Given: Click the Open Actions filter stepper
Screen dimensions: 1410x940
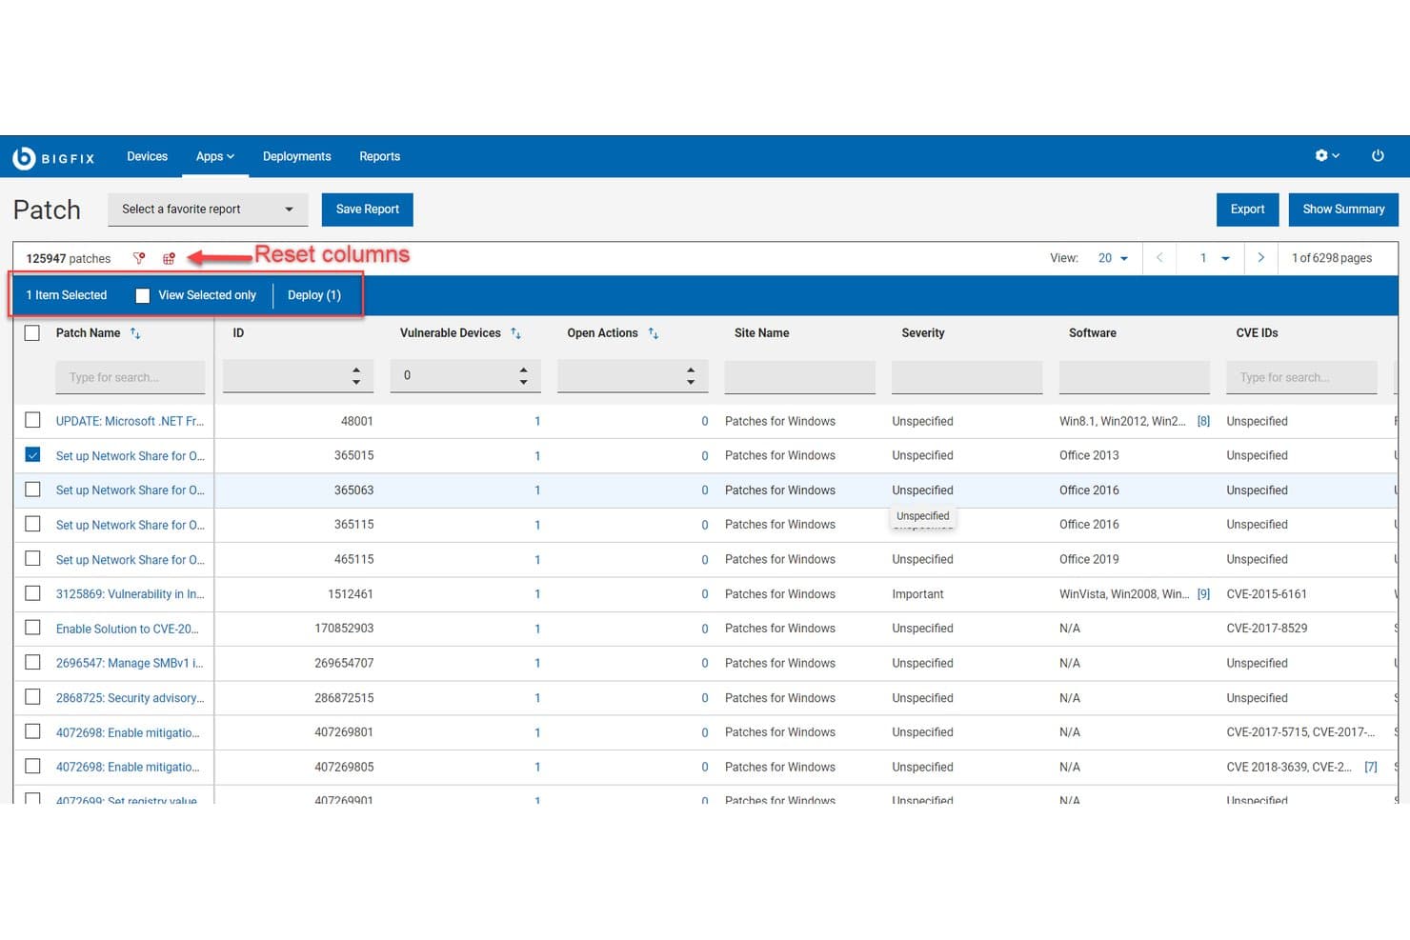Looking at the screenshot, I should [691, 375].
